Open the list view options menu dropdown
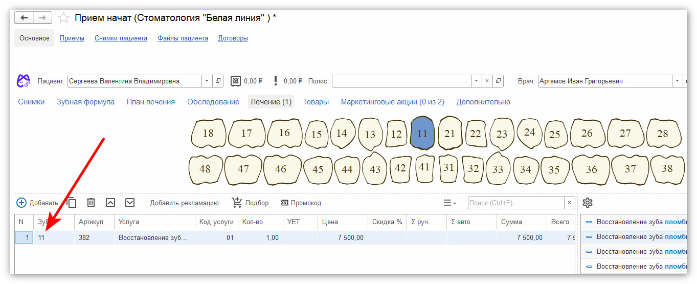Image resolution: width=697 pixels, height=284 pixels. click(450, 203)
